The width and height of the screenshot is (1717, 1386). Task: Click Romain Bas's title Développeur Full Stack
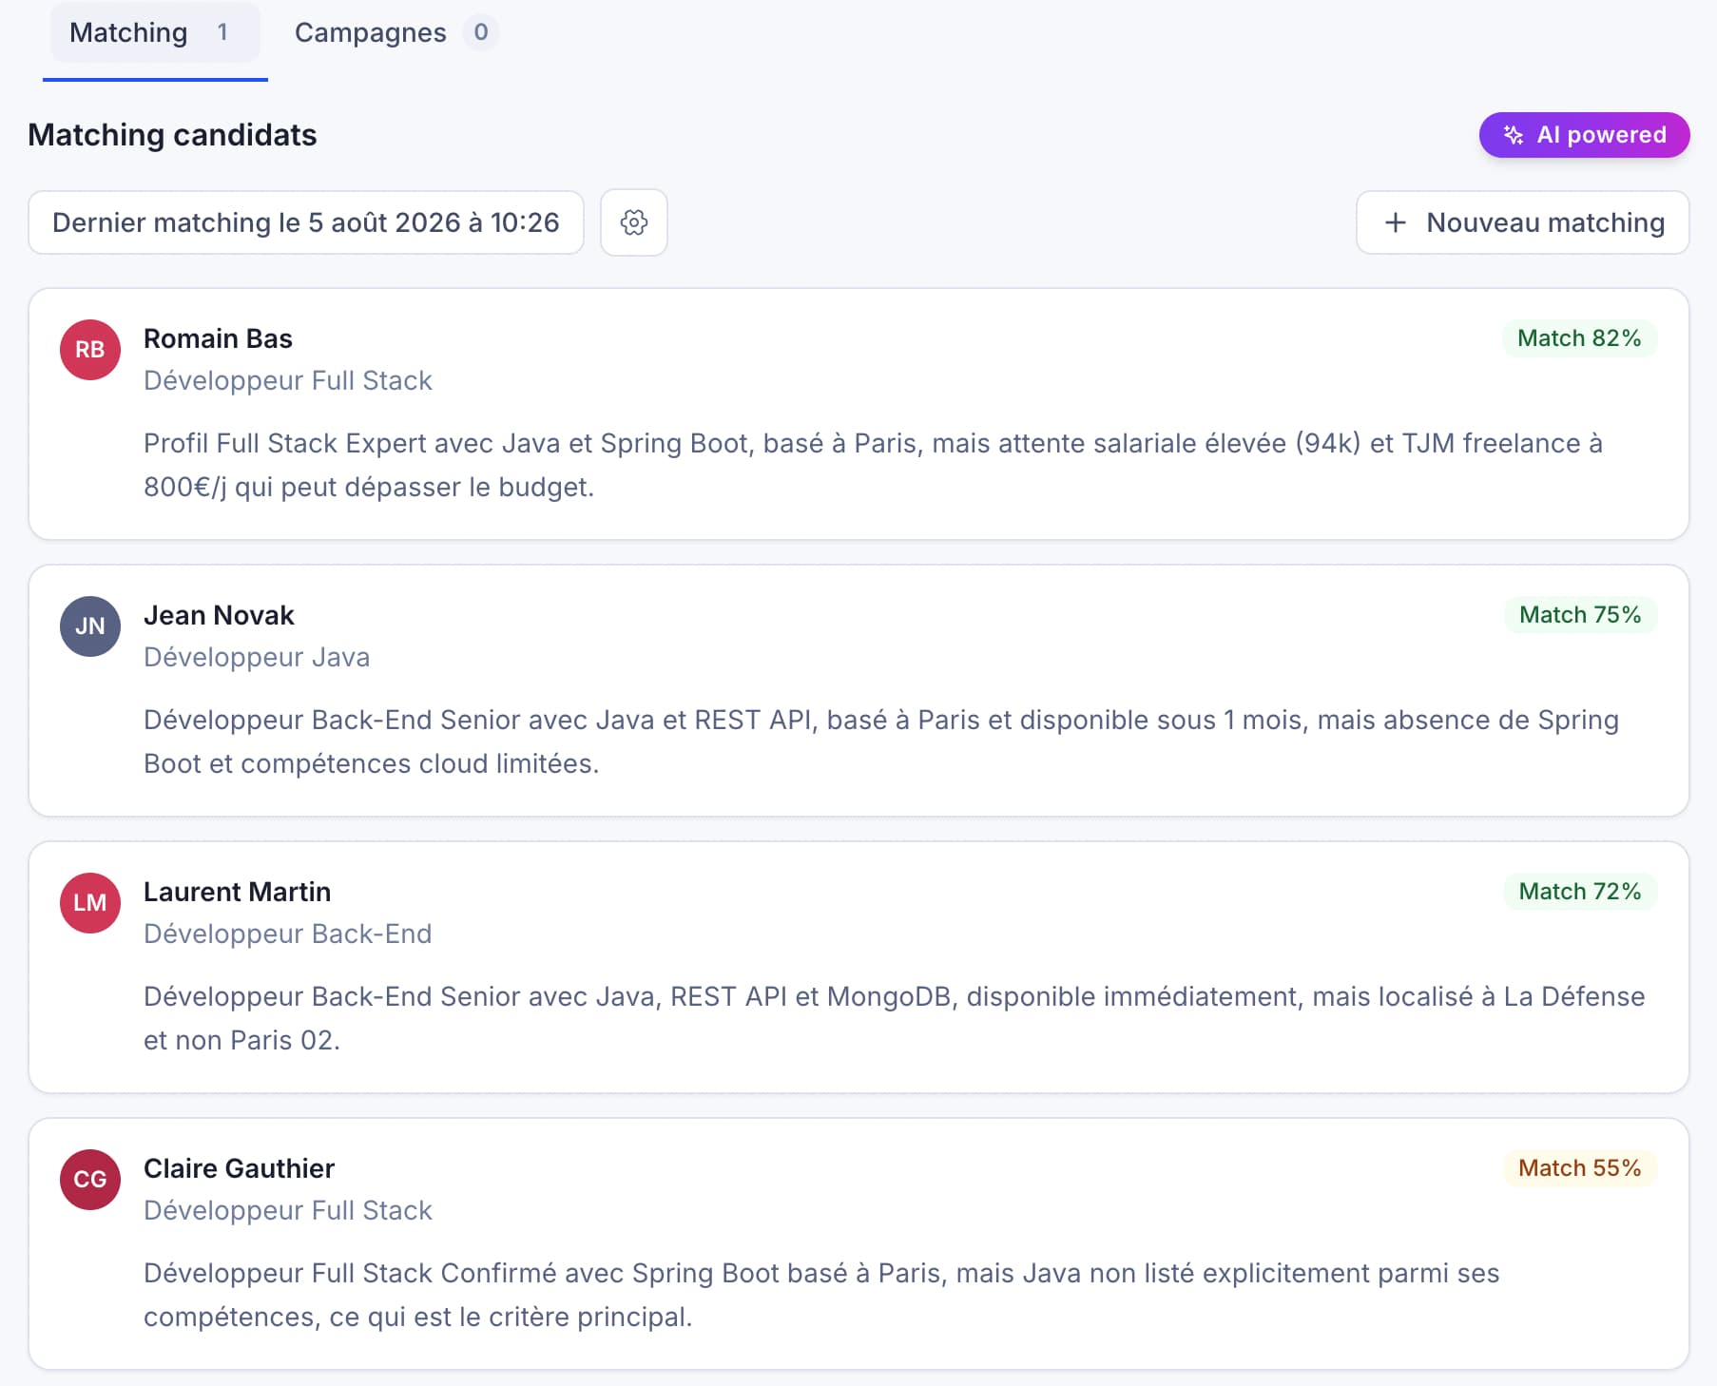point(288,380)
